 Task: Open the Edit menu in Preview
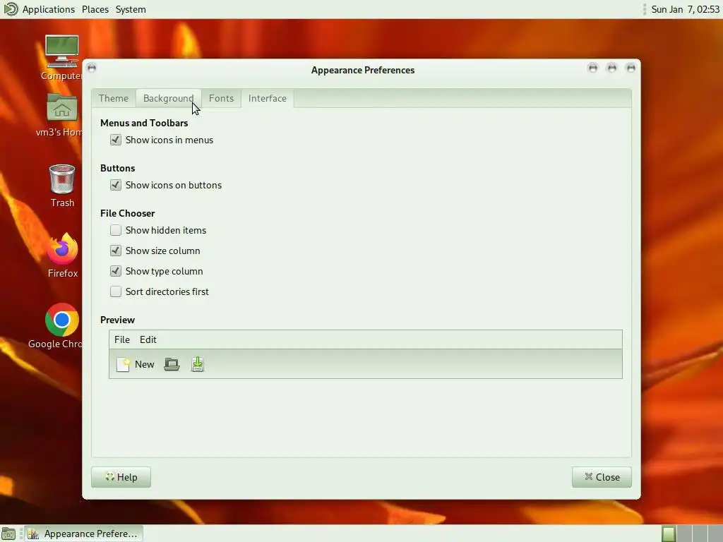(x=148, y=339)
